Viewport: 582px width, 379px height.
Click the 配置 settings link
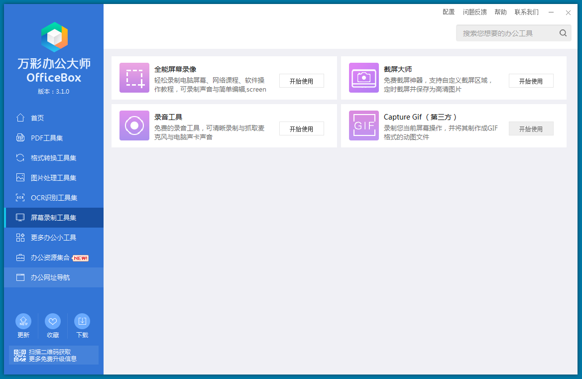(449, 12)
